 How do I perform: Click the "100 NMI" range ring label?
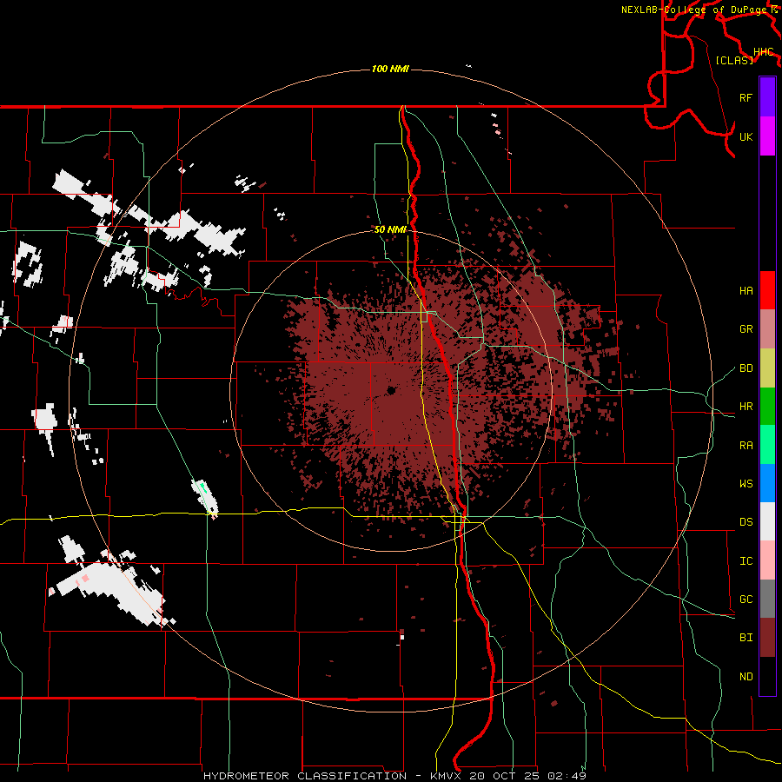tap(390, 69)
